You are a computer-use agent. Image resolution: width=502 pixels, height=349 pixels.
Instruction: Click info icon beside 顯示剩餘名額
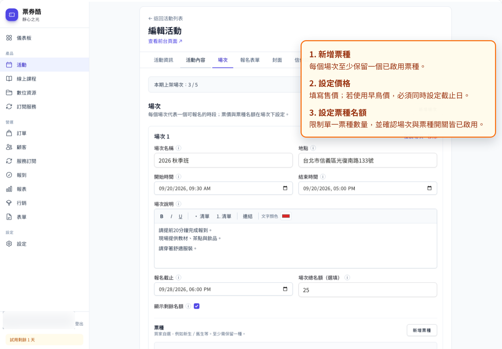(188, 306)
